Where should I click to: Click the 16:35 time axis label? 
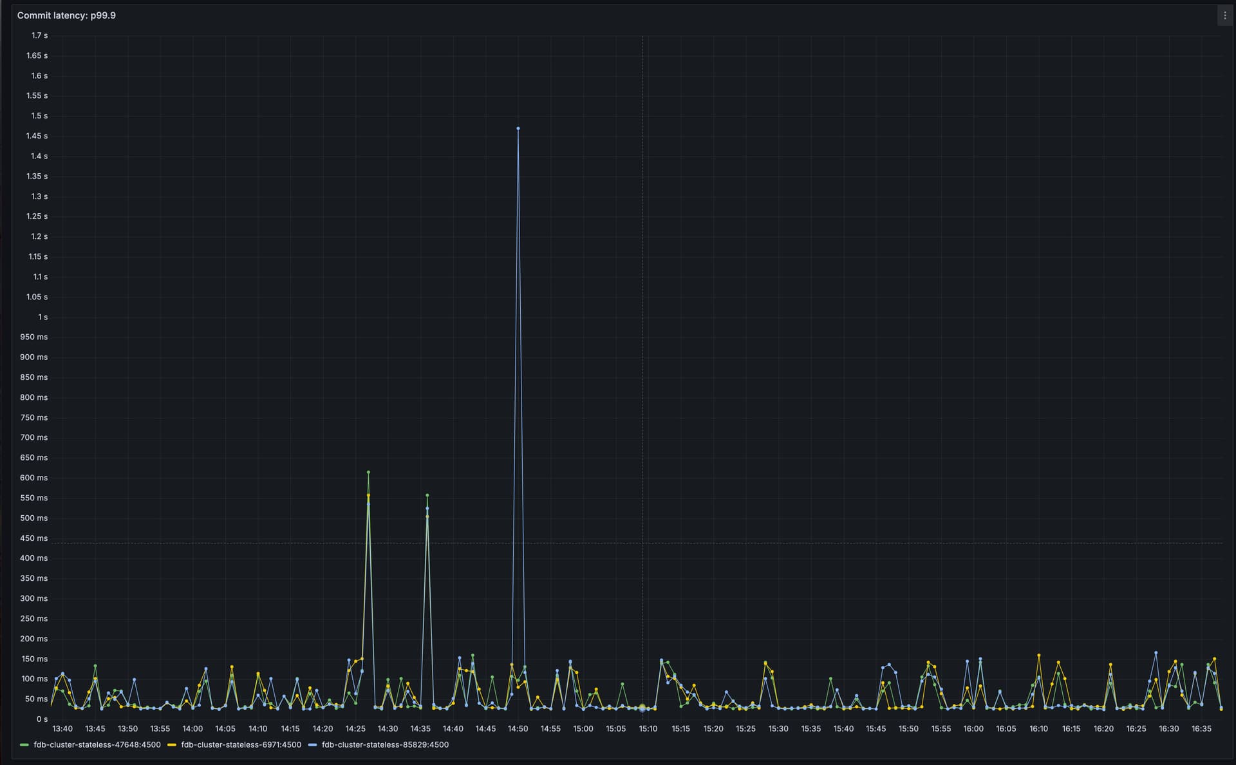[1201, 729]
